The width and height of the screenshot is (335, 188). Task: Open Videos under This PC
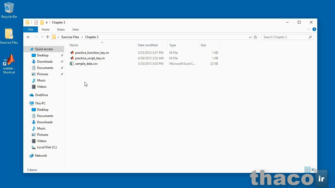point(42,141)
